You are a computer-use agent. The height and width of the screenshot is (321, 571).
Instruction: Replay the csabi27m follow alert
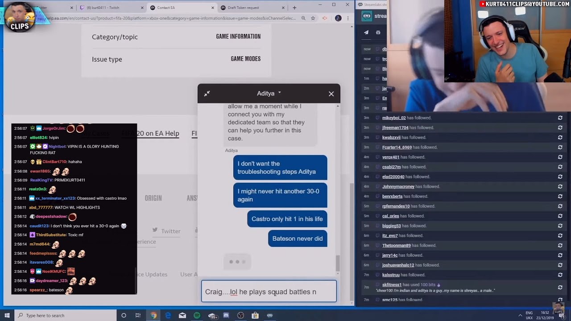[560, 167]
